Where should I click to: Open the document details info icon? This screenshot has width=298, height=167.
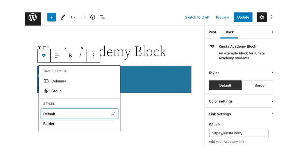[93, 17]
